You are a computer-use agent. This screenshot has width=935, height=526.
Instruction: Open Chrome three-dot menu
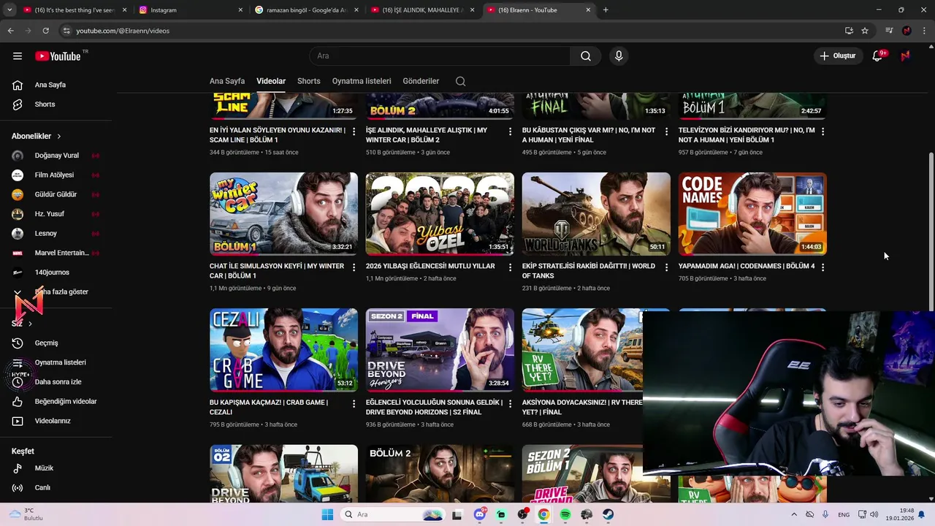(923, 31)
